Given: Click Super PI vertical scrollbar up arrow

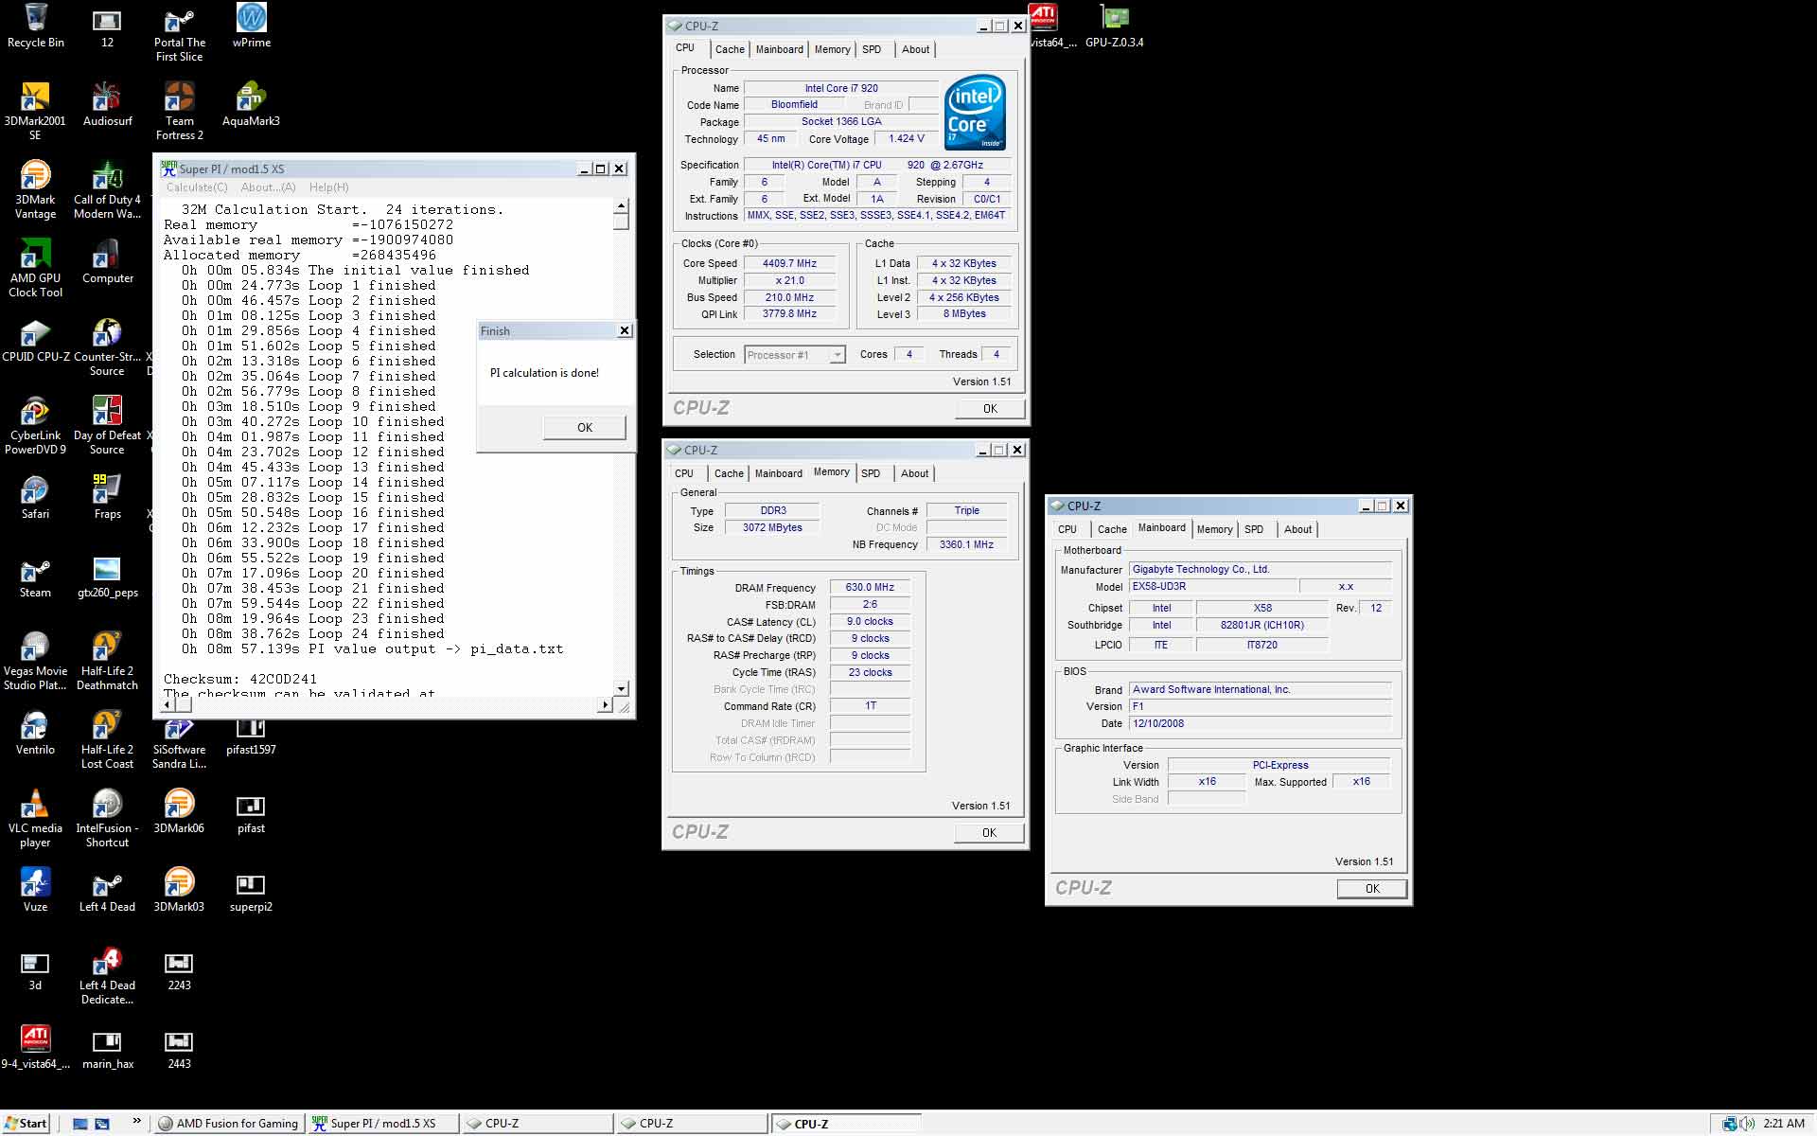Looking at the screenshot, I should pyautogui.click(x=621, y=206).
